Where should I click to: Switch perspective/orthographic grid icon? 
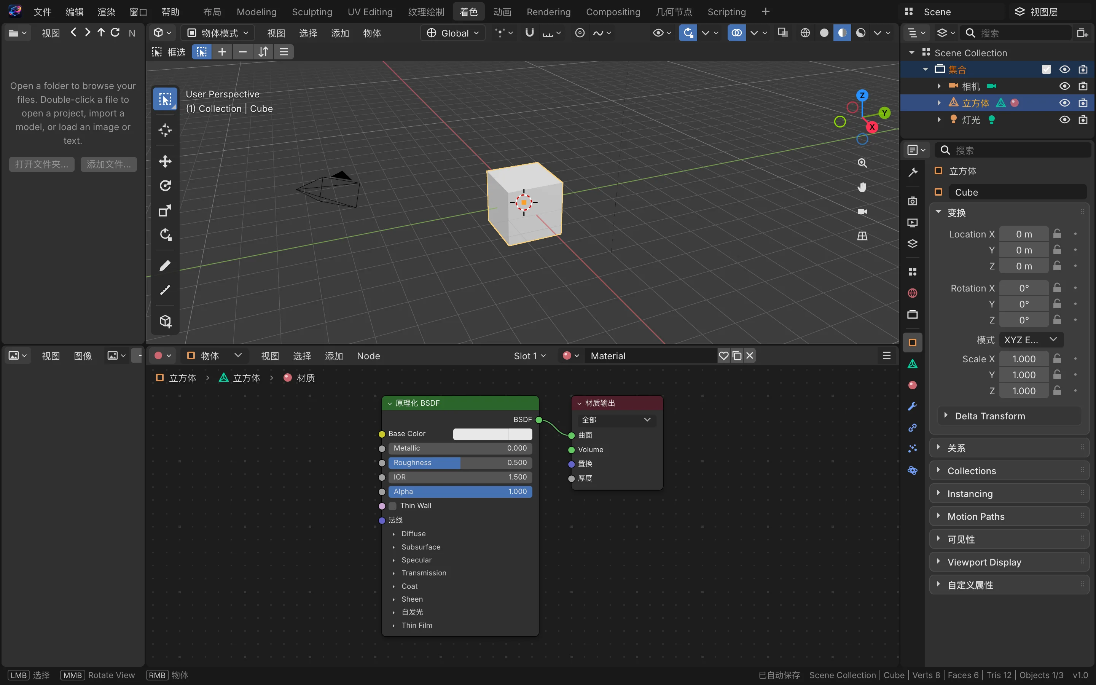click(862, 236)
